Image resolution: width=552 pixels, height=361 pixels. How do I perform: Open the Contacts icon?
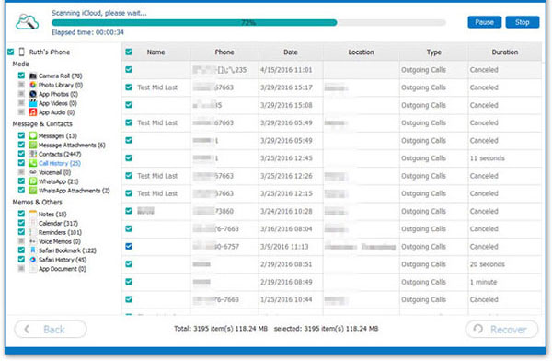pyautogui.click(x=33, y=154)
